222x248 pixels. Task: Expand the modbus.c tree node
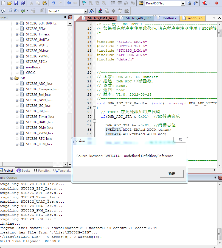pos(17,67)
